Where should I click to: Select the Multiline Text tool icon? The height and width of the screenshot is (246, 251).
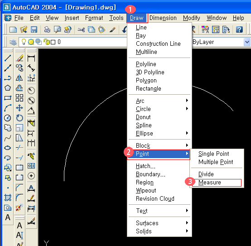[8, 217]
